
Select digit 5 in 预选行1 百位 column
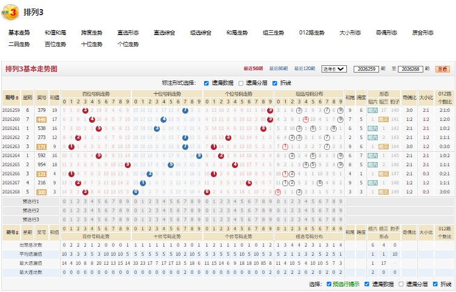click(99, 202)
